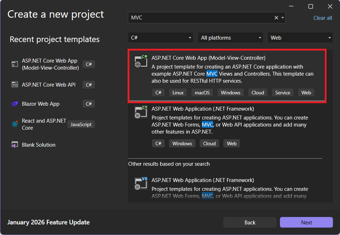Click the Linux tag on the MVC template

(x=178, y=93)
